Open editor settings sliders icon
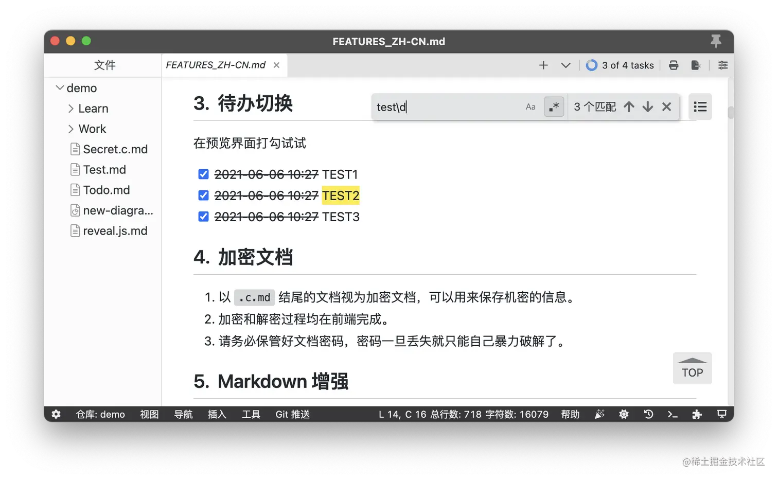The image size is (778, 480). (x=723, y=65)
